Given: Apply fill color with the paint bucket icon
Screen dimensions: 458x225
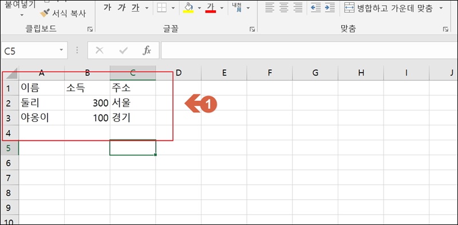Looking at the screenshot, I should (x=188, y=8).
